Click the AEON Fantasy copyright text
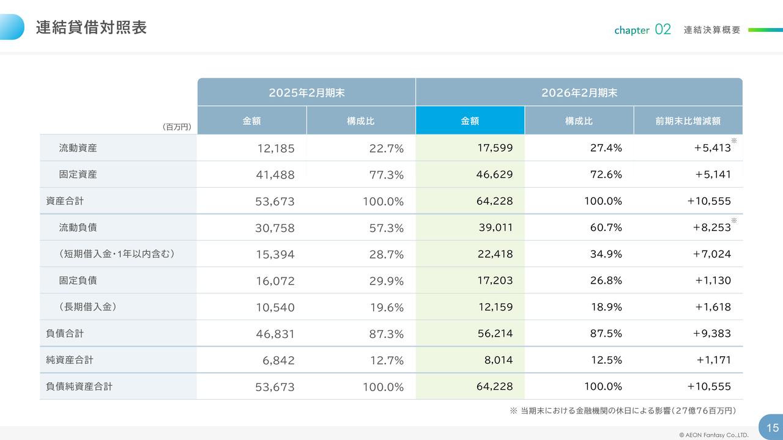783x440 pixels. pyautogui.click(x=710, y=435)
